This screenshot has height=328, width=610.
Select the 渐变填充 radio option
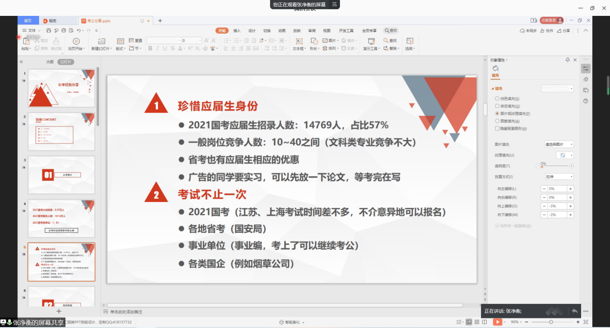pyautogui.click(x=497, y=106)
